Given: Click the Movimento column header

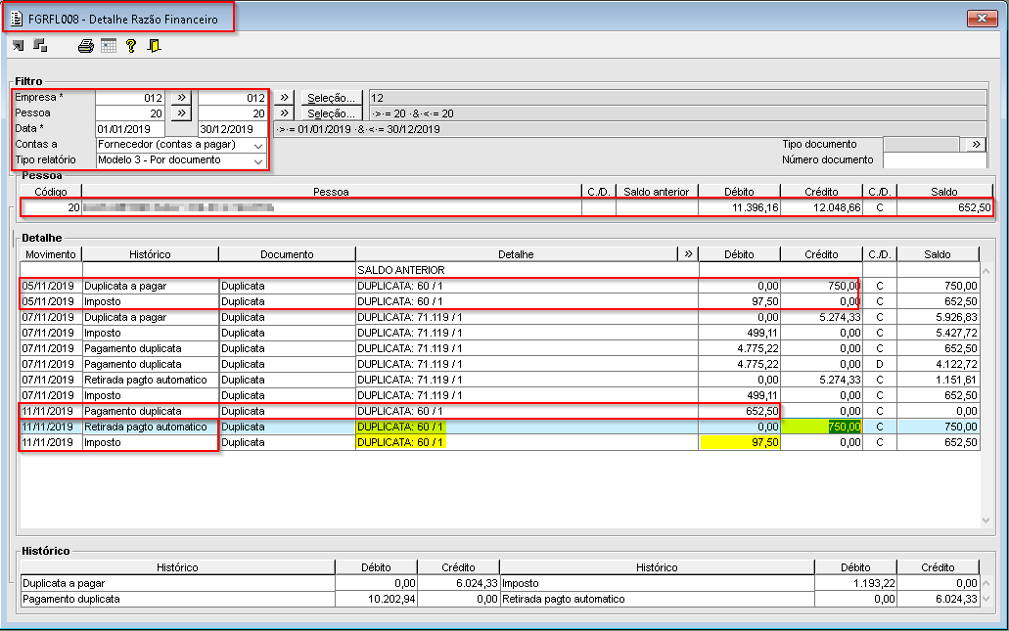Looking at the screenshot, I should pyautogui.click(x=51, y=254).
